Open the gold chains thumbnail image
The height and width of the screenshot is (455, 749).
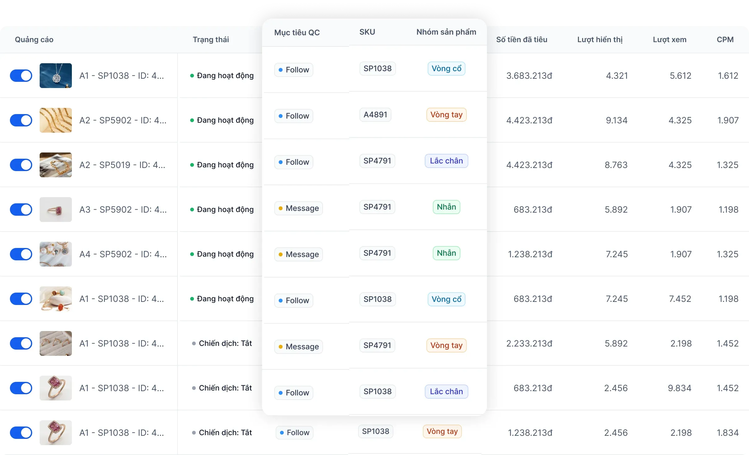pos(56,120)
